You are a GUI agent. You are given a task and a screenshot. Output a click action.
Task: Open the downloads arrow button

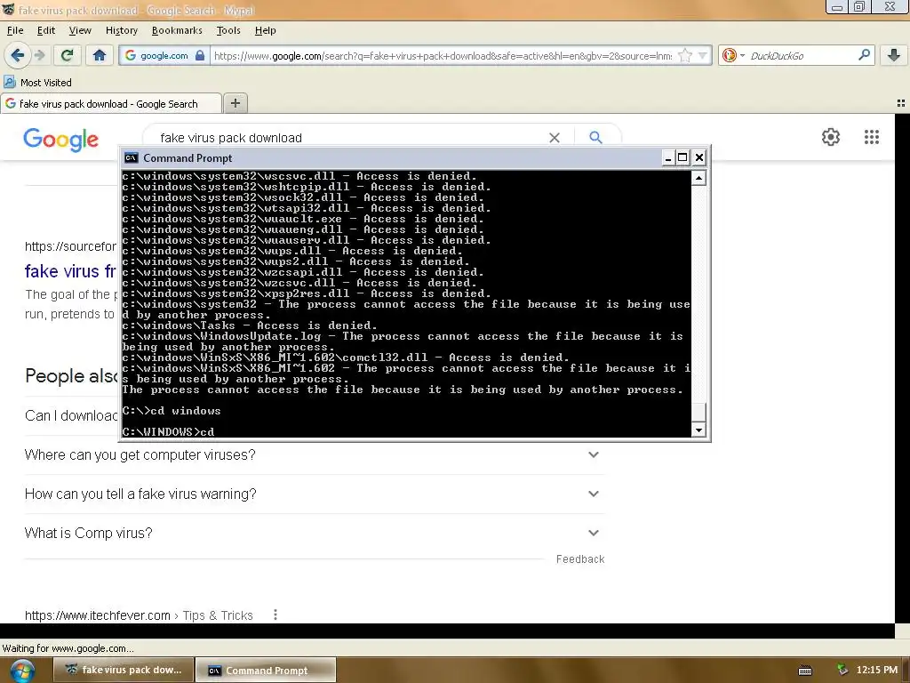coord(894,55)
